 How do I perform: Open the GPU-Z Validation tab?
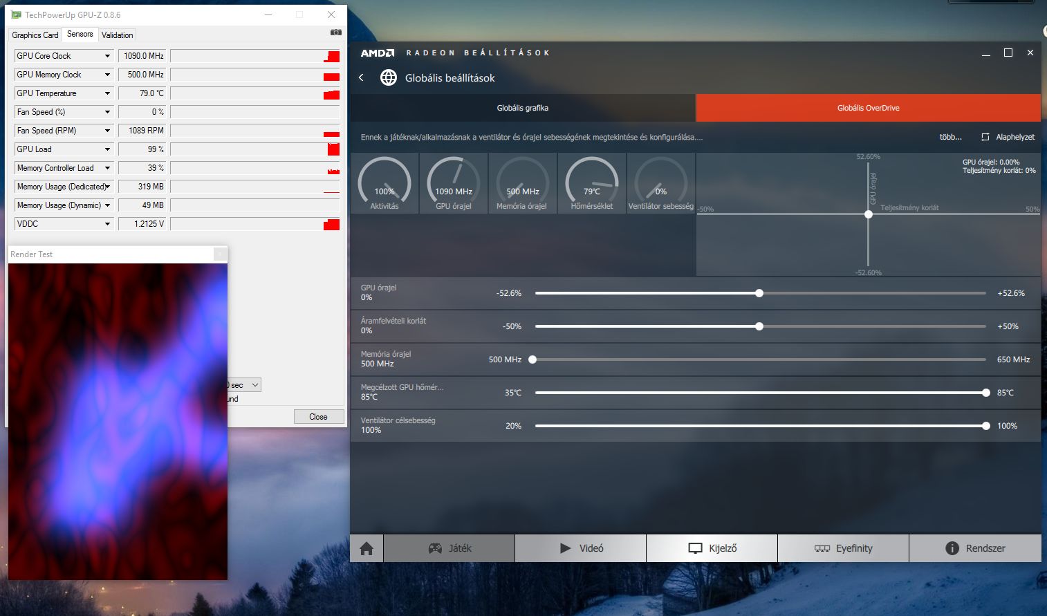[118, 35]
